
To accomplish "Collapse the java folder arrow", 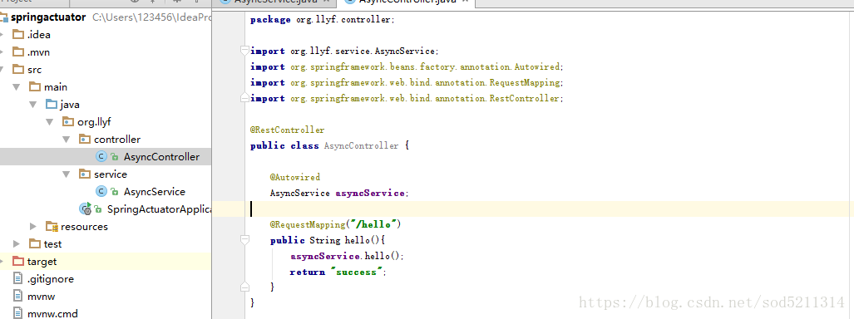I will 33,105.
